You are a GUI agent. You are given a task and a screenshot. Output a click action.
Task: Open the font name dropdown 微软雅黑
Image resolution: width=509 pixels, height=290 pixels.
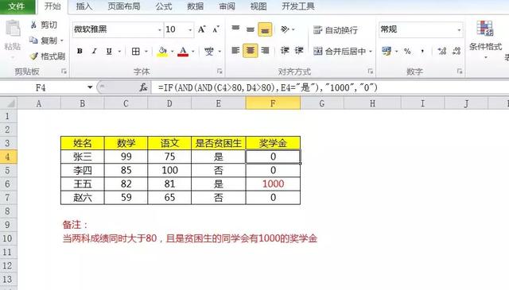click(159, 30)
